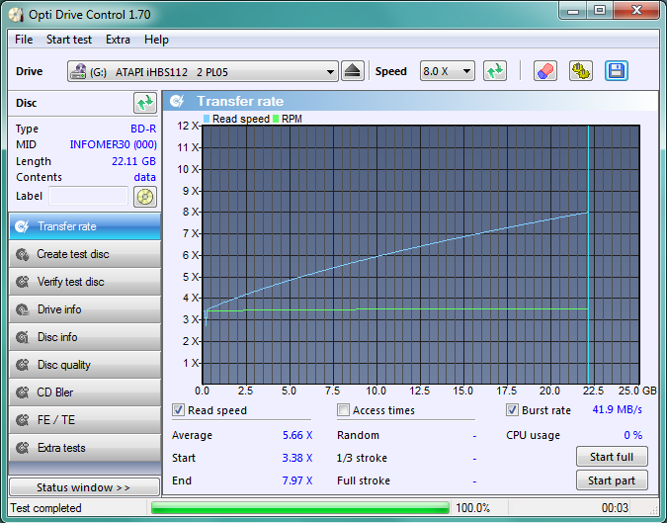Open the File menu
Image resolution: width=667 pixels, height=523 pixels.
24,40
